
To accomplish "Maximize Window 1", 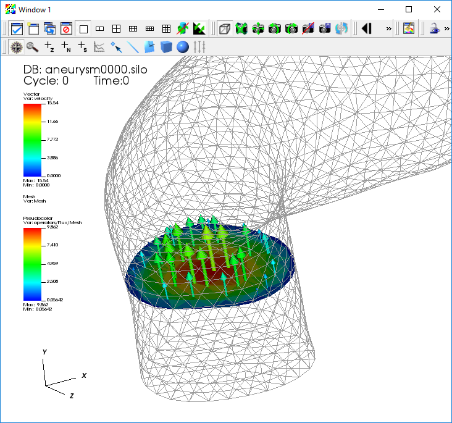I will 409,9.
